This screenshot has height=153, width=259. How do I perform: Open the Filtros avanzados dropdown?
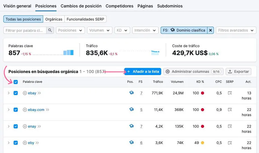click(236, 30)
